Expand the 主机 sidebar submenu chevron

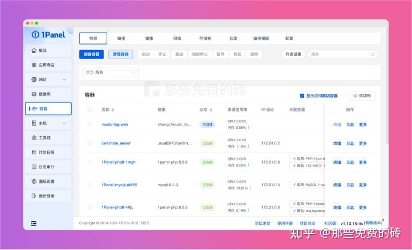click(x=65, y=123)
